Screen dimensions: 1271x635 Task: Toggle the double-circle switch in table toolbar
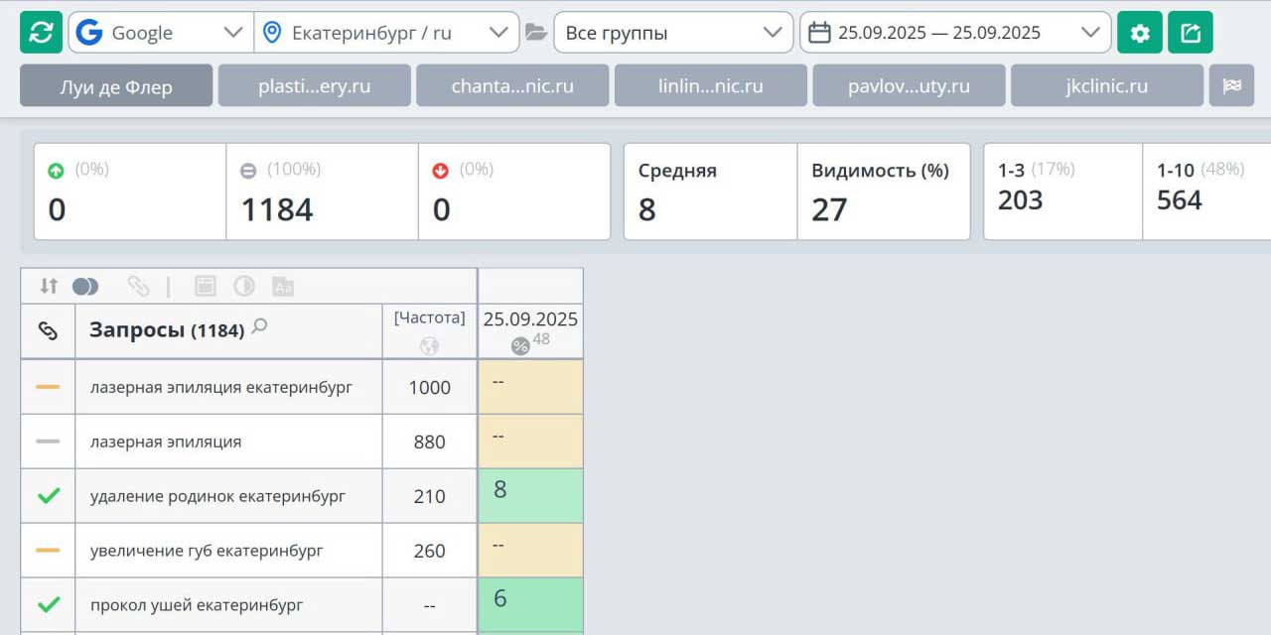pos(85,287)
